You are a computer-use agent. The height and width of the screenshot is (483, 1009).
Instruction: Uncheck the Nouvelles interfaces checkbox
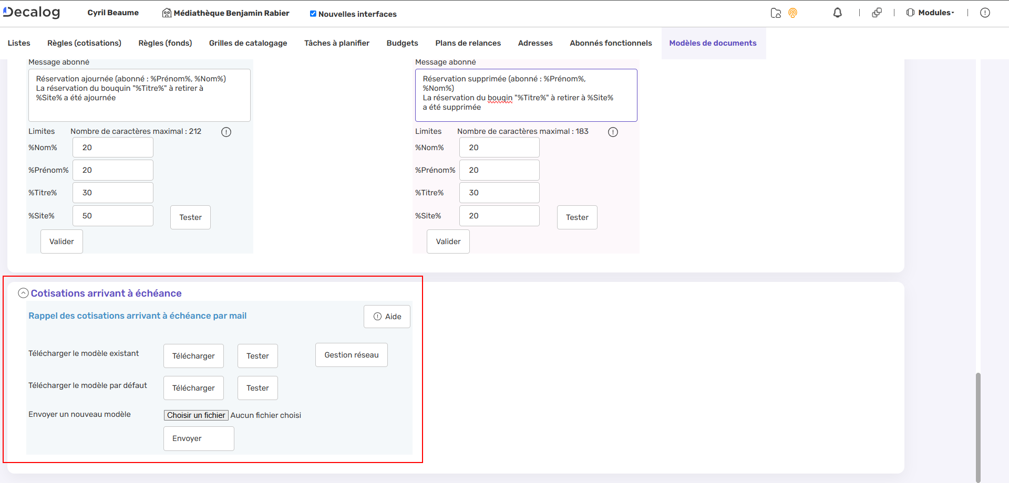click(313, 14)
